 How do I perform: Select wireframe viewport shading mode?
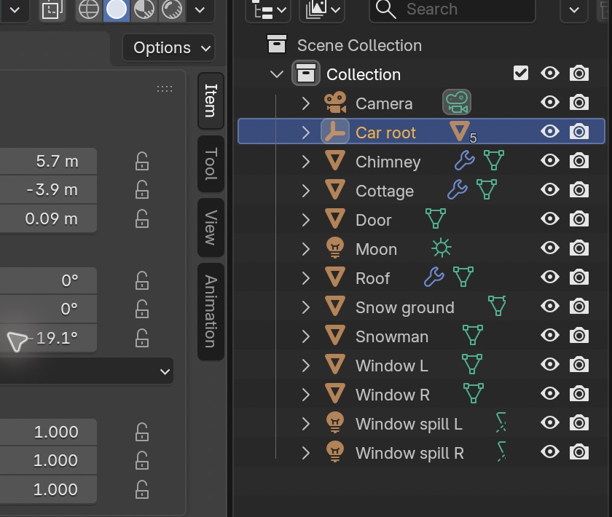[89, 9]
